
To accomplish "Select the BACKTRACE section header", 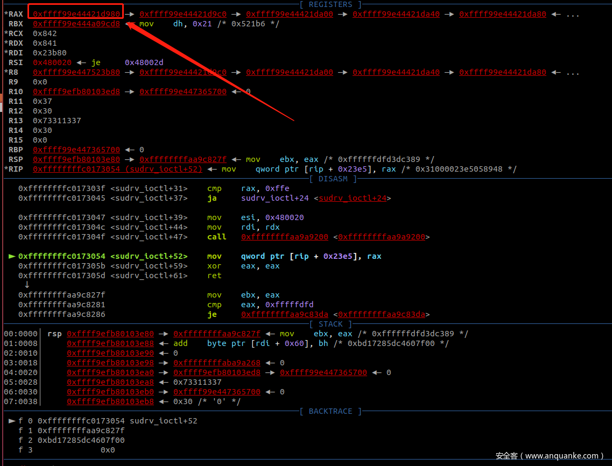I will tap(330, 411).
